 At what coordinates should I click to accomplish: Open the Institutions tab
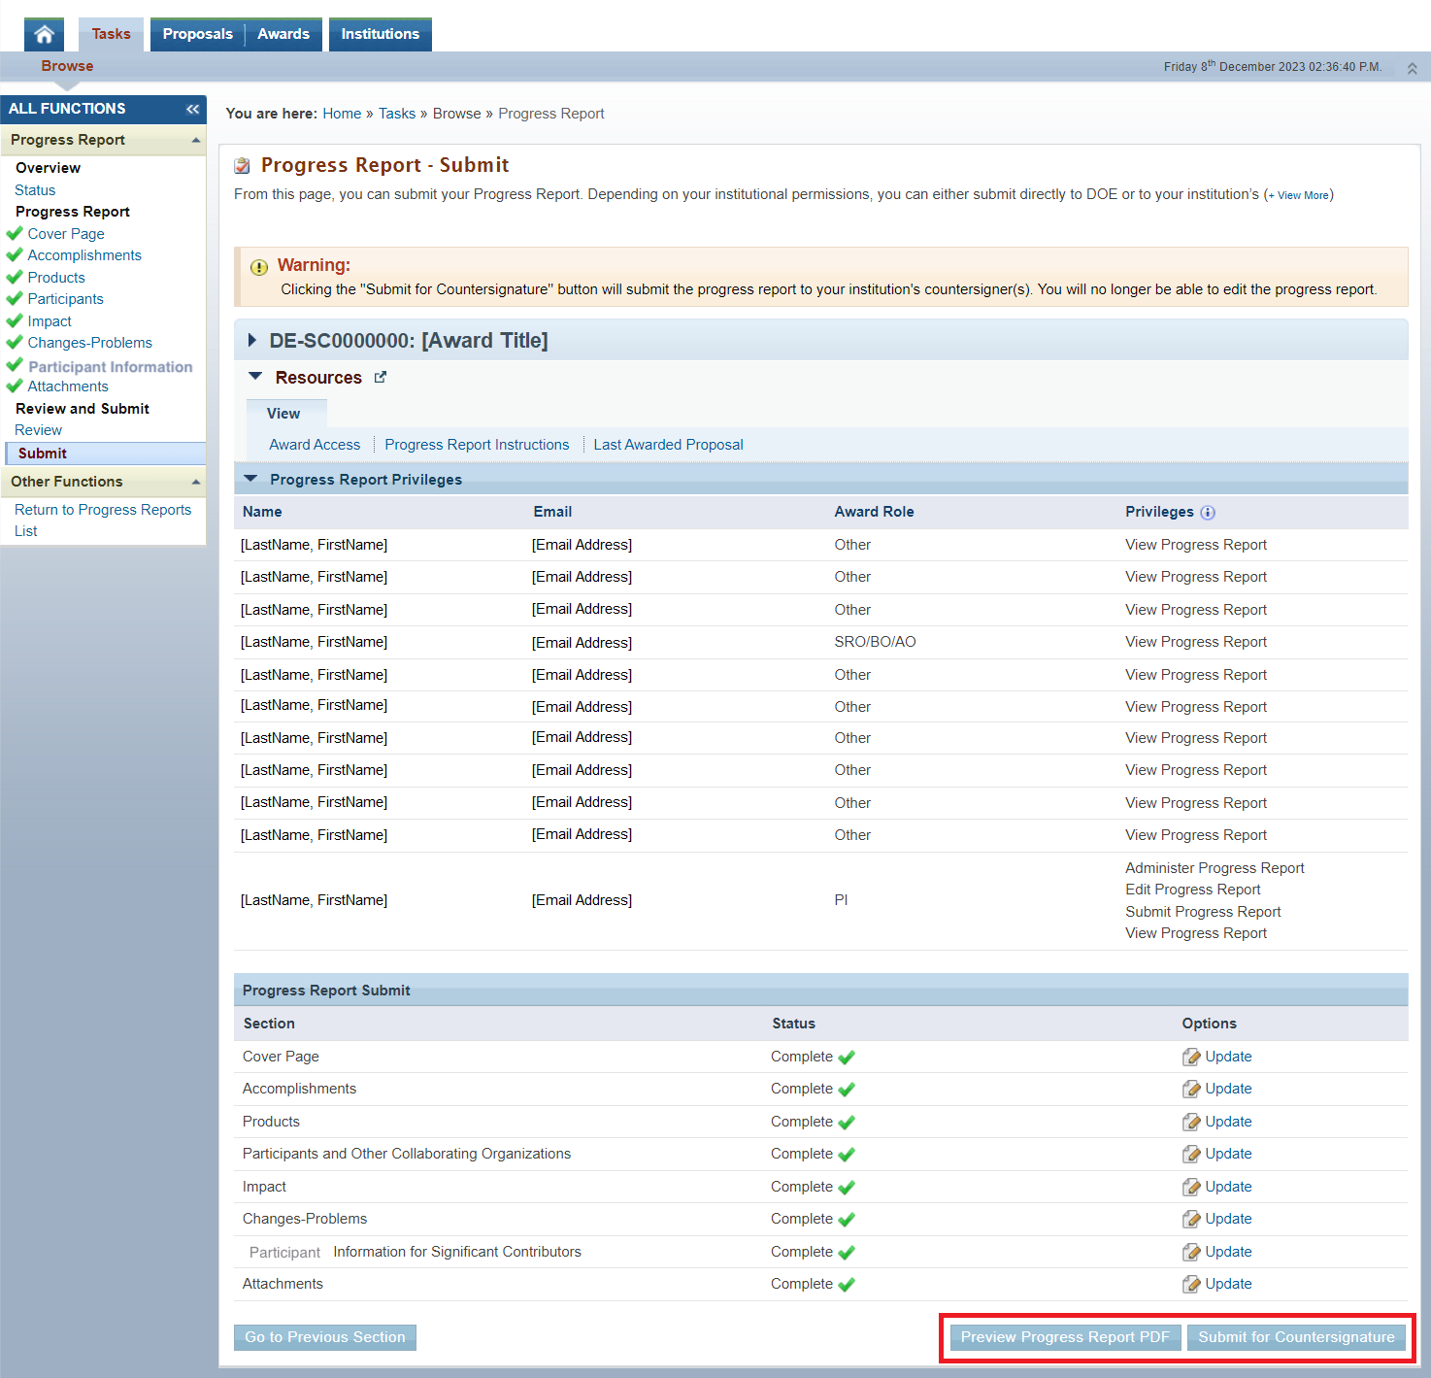[381, 34]
